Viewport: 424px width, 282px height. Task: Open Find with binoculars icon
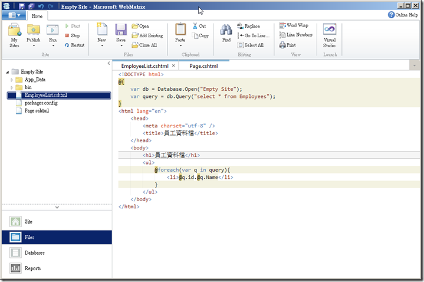pos(226,32)
